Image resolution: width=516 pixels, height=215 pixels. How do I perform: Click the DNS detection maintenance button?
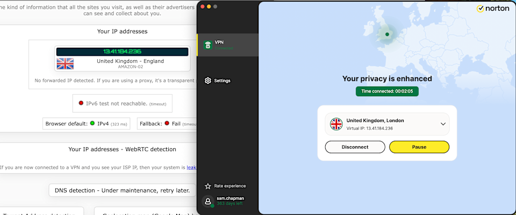tap(122, 190)
